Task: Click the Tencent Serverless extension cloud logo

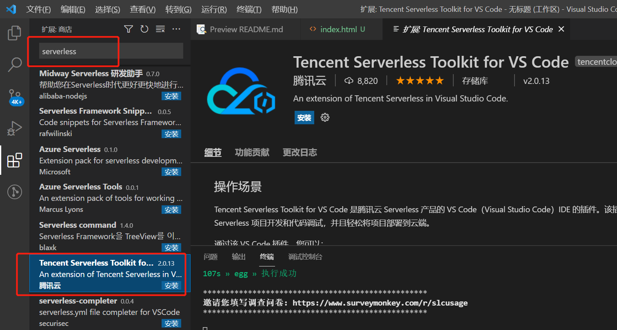Action: pyautogui.click(x=241, y=91)
